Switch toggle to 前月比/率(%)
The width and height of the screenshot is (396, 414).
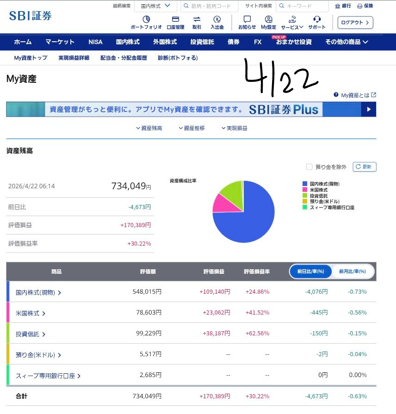pyautogui.click(x=352, y=272)
